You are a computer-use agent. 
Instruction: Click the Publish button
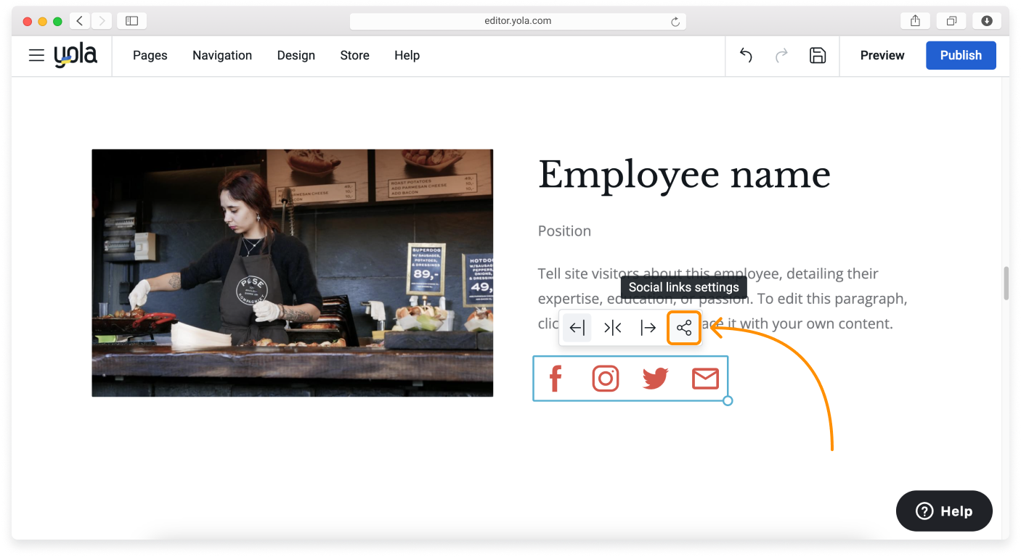coord(961,55)
